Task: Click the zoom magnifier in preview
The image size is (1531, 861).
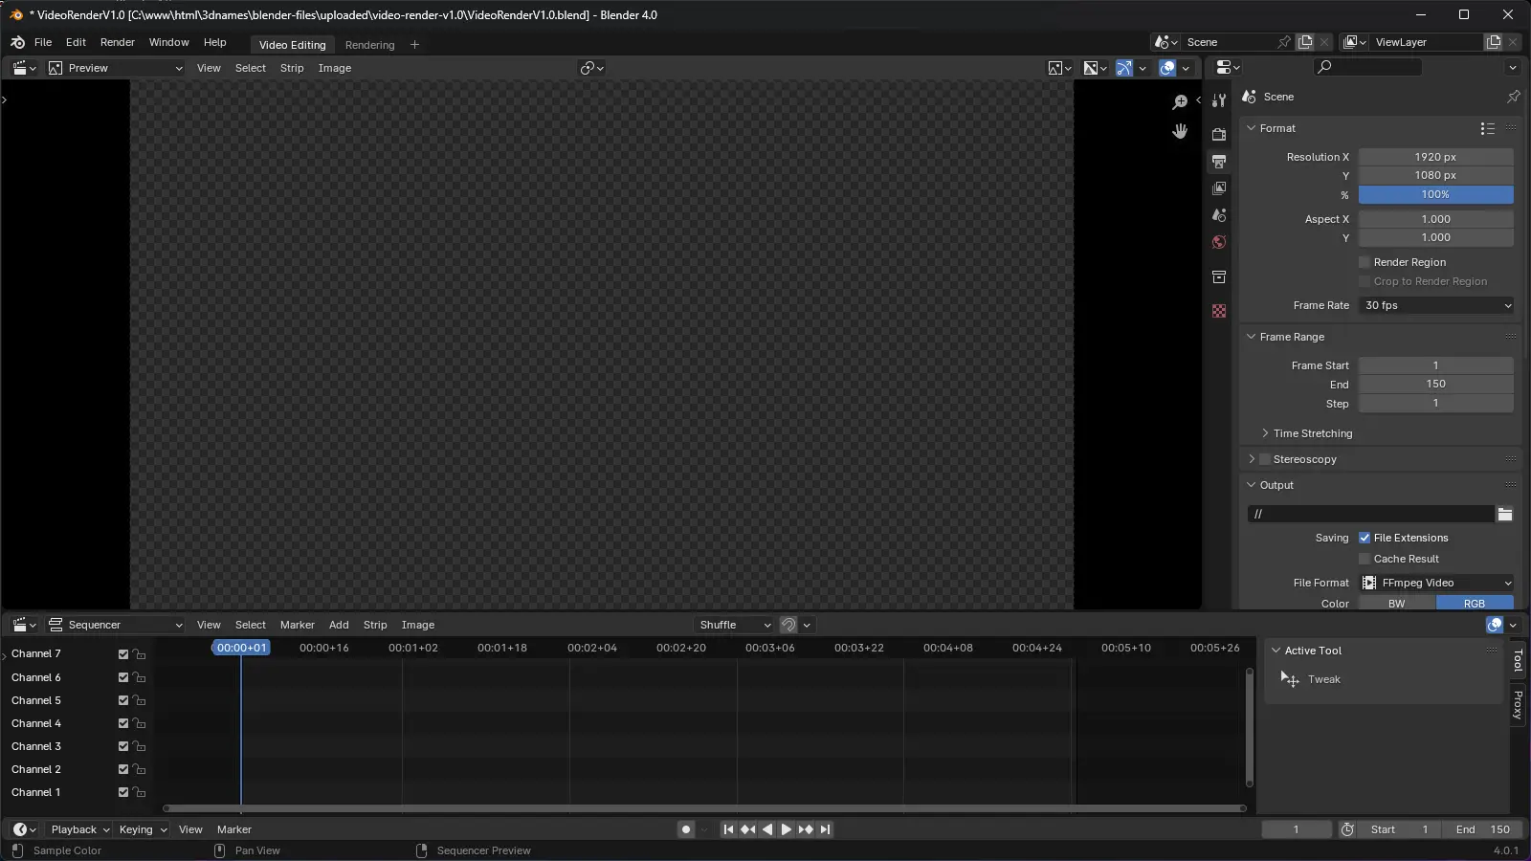Action: coord(1180,102)
